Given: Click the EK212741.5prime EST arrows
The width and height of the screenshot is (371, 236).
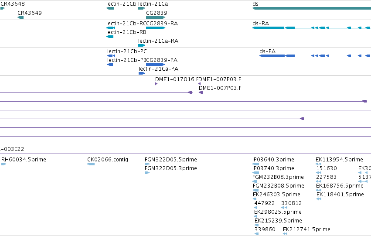Looking at the screenshot, I should pos(285,234).
